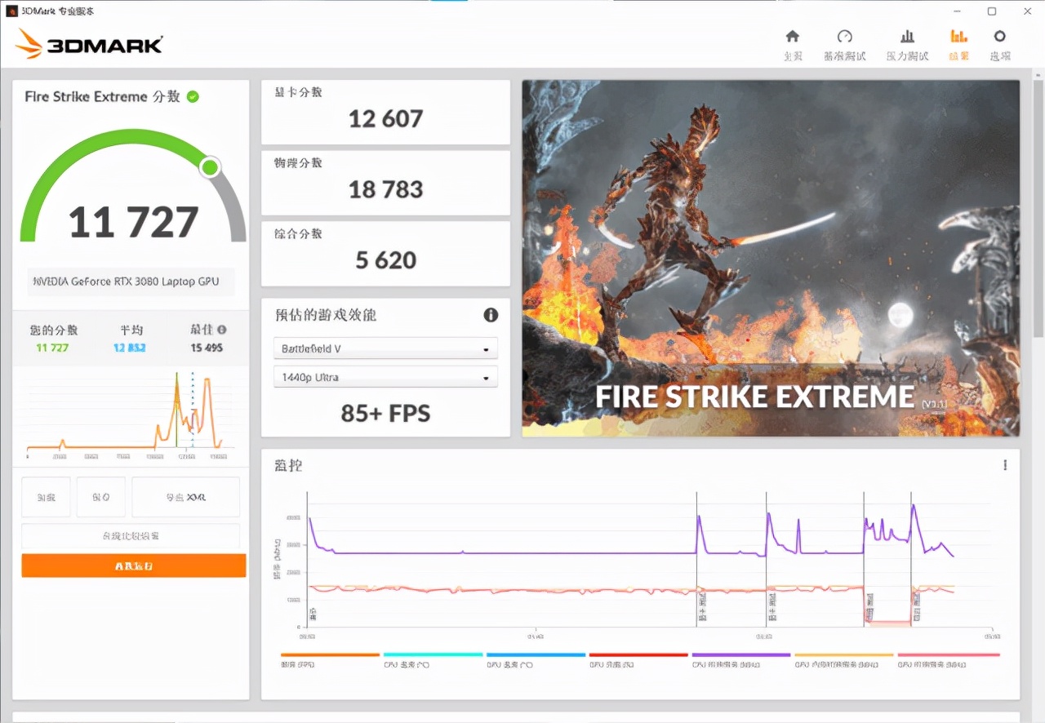Viewport: 1045px width, 723px height.
Task: Click the 3DMark logo
Action: pos(89,43)
